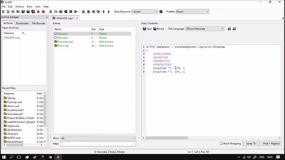Click the Revert button
Screen dimensions: 285x160
click(x=159, y=29)
